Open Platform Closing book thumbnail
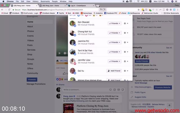Viewport: 180px width, 113px height. click(68, 108)
